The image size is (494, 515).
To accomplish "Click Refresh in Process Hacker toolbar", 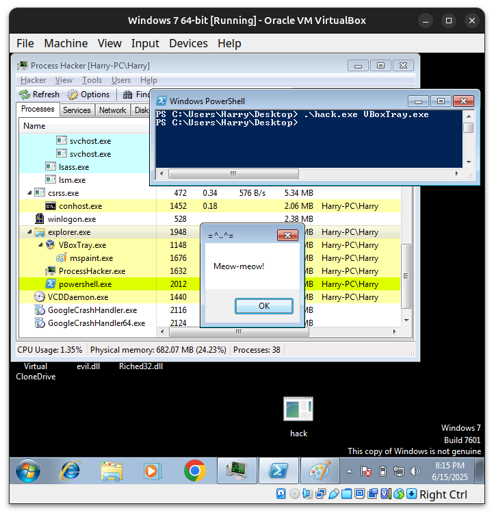I will tap(40, 95).
